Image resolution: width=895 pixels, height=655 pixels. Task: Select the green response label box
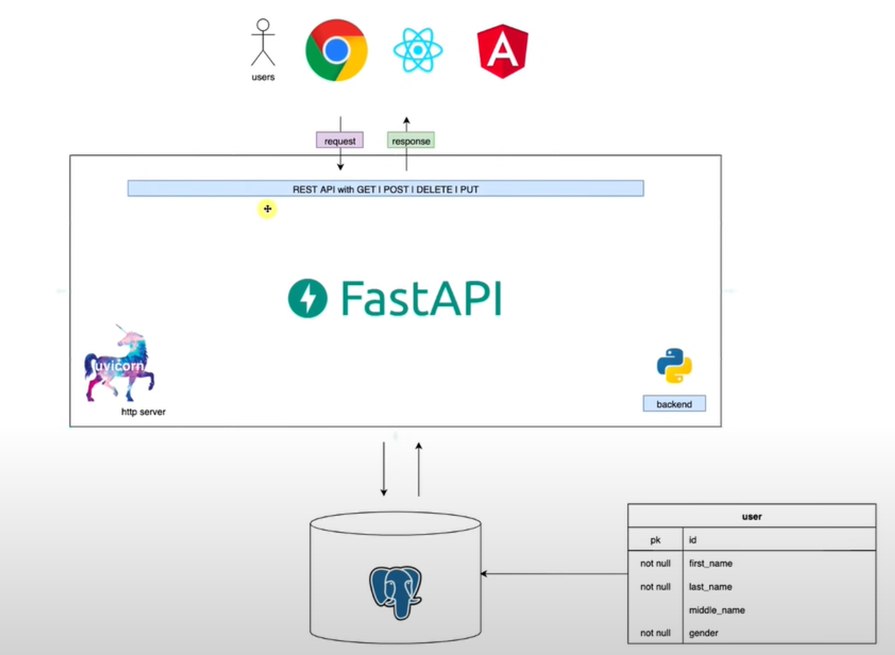click(411, 141)
